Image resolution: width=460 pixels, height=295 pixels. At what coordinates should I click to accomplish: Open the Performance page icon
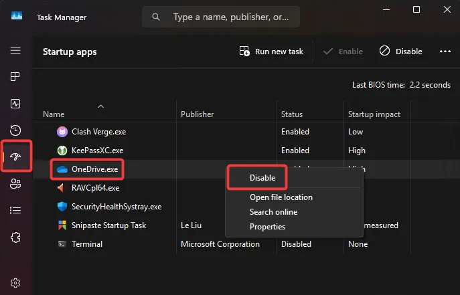point(15,104)
